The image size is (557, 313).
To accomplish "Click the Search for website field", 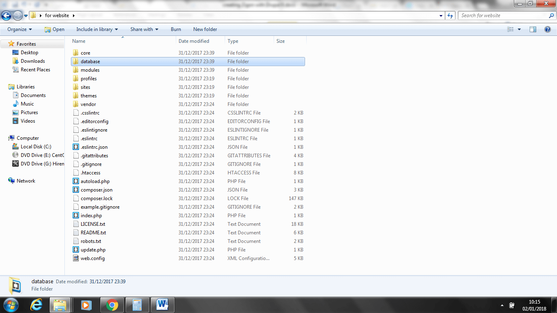I will coord(504,15).
